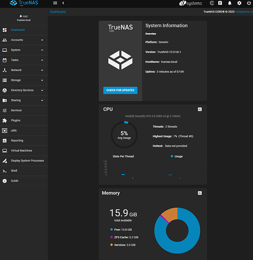The width and height of the screenshot is (253, 260).
Task: Expand the Storage menu arrow
Action: click(42, 80)
